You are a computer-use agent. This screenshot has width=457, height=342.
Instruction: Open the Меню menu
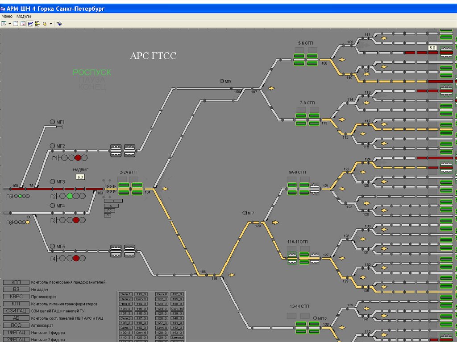pyautogui.click(x=7, y=16)
